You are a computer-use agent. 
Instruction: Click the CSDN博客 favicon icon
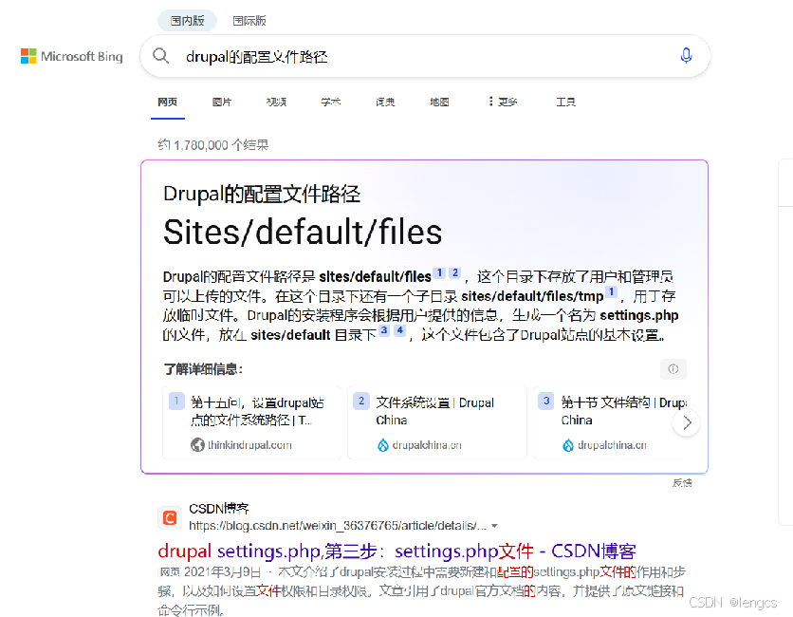click(x=170, y=517)
